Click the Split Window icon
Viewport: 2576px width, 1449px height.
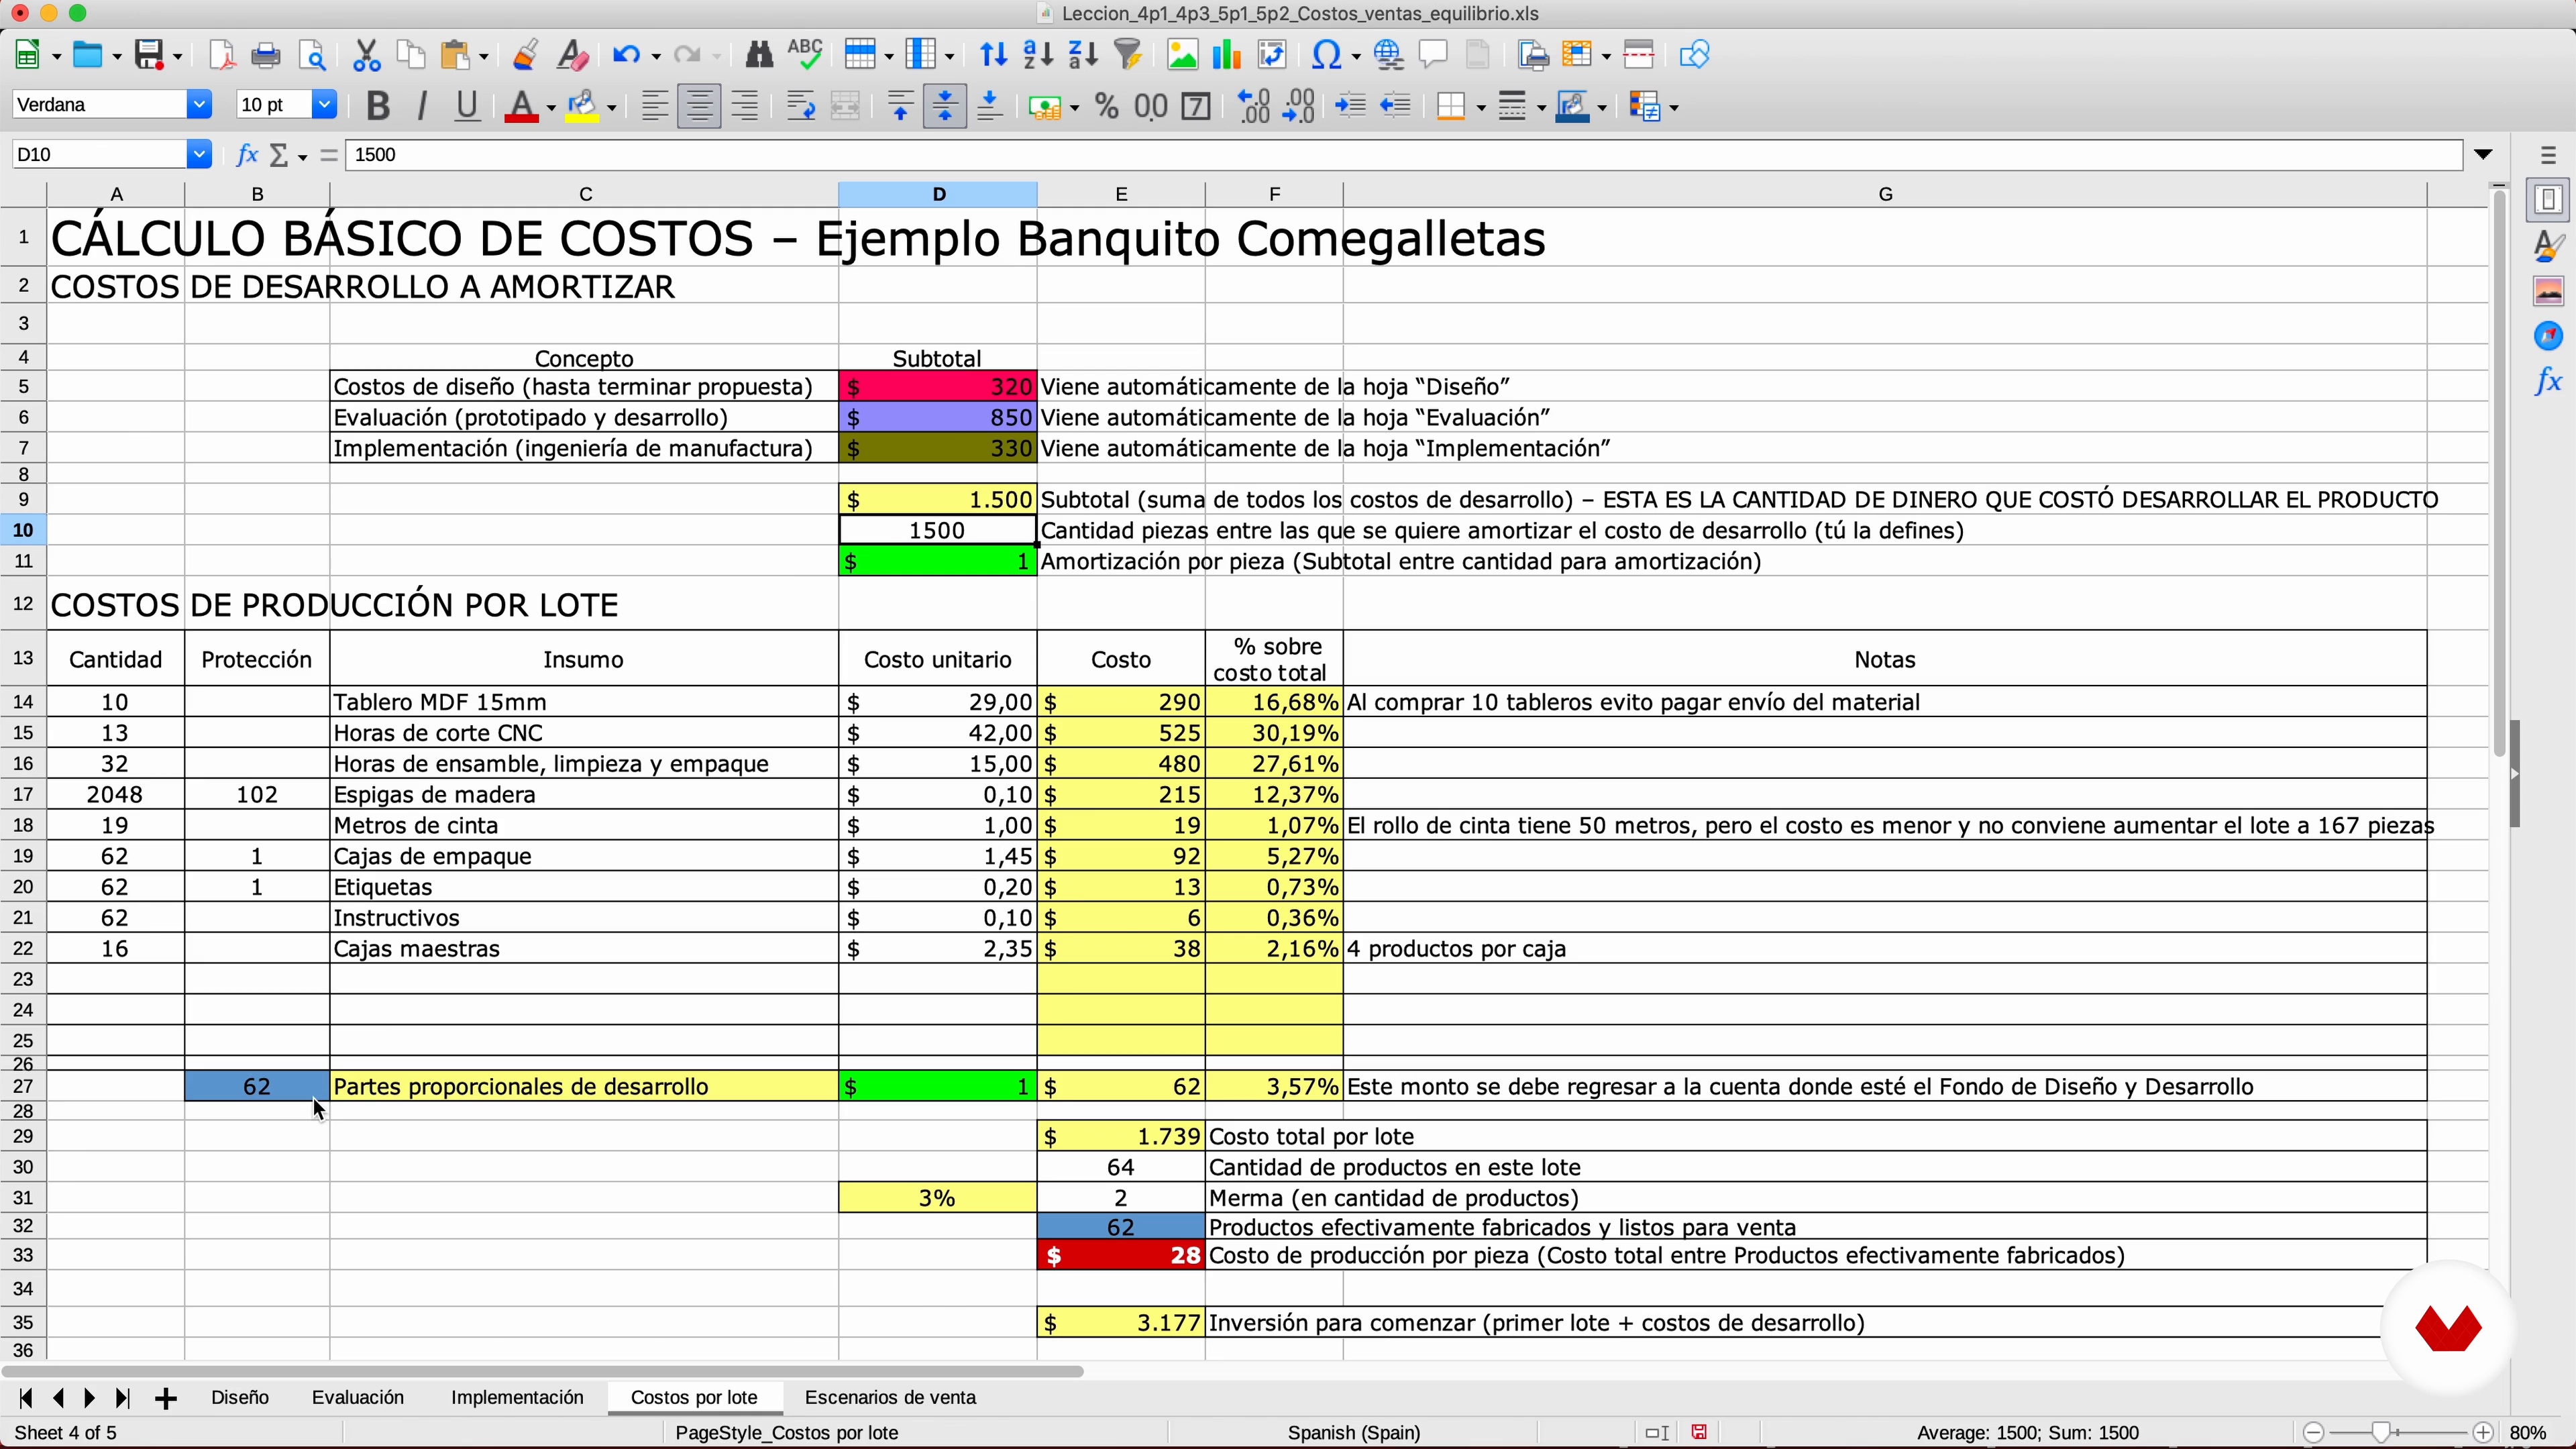tap(1639, 55)
